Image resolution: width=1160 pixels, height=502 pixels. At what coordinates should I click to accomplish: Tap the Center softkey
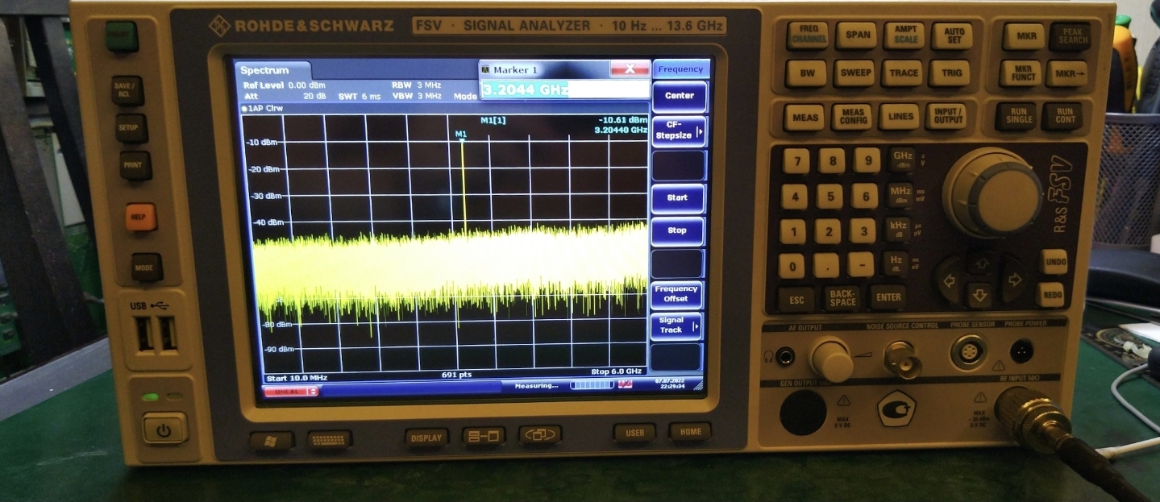tap(680, 96)
